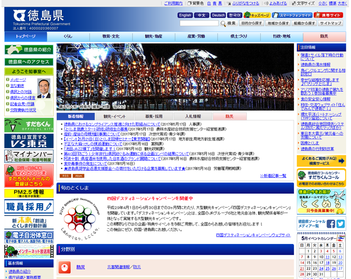Open the PM2.5情報 yellow banner

coord(29,193)
